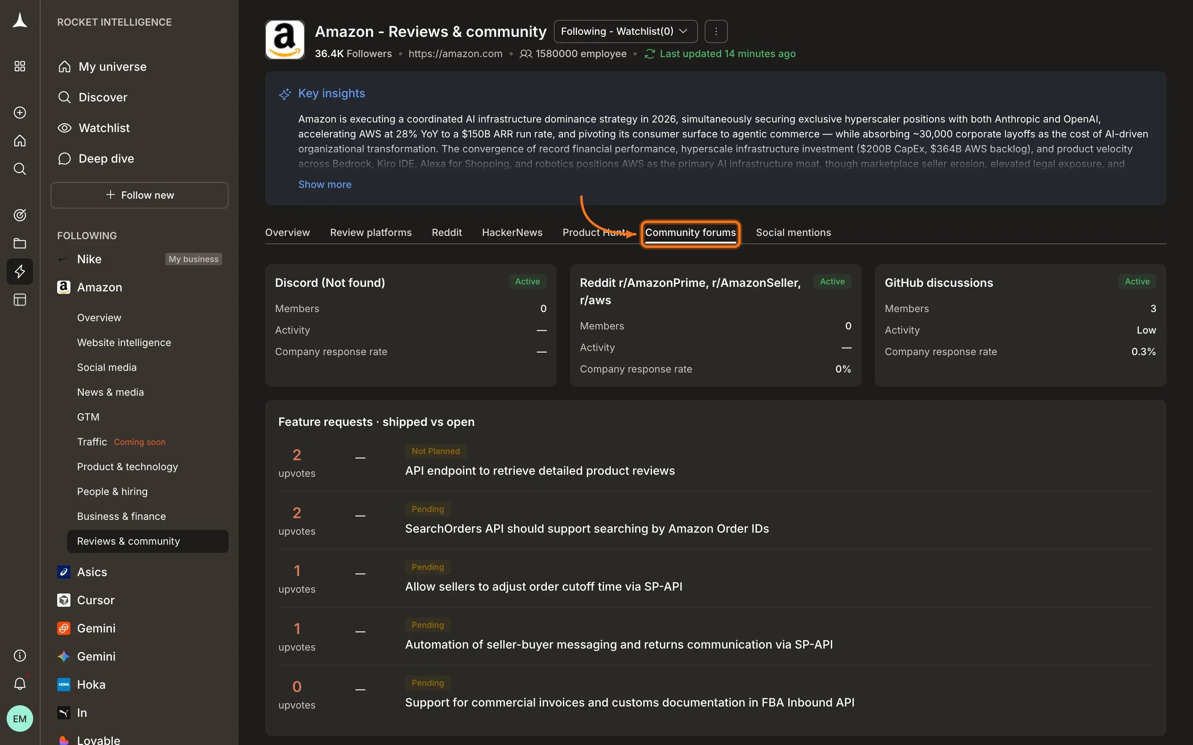Open GTM in sidebar
The height and width of the screenshot is (745, 1193).
88,417
